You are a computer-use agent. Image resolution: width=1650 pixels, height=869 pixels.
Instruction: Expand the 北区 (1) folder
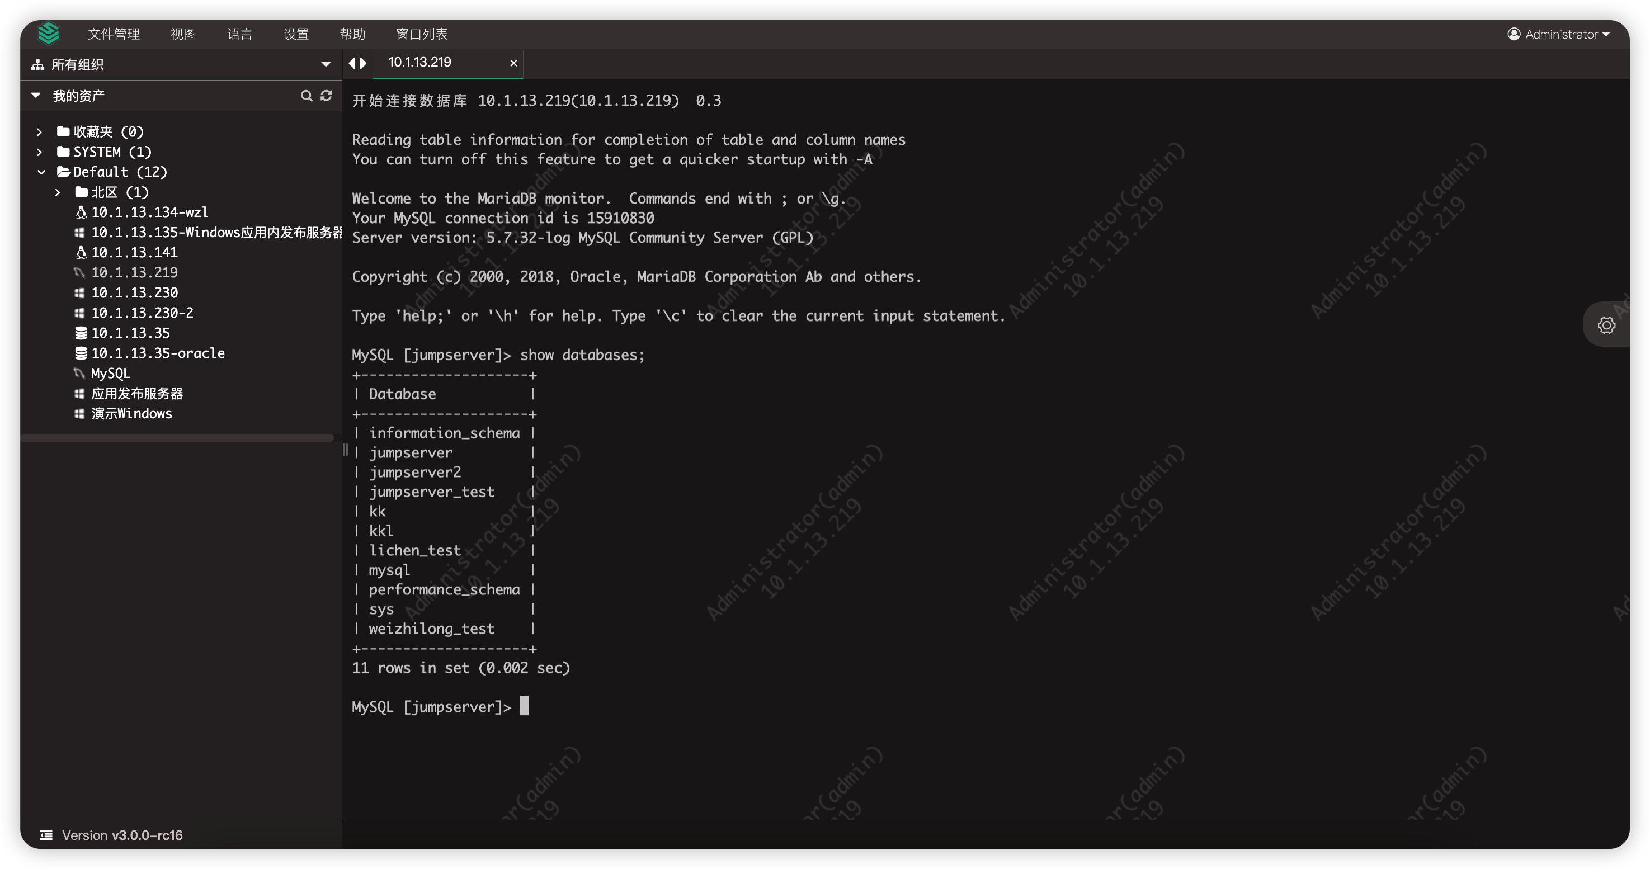click(x=58, y=192)
